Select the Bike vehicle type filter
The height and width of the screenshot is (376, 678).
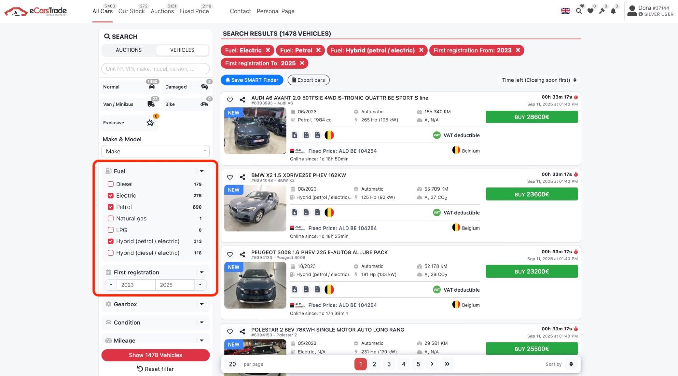[187, 104]
